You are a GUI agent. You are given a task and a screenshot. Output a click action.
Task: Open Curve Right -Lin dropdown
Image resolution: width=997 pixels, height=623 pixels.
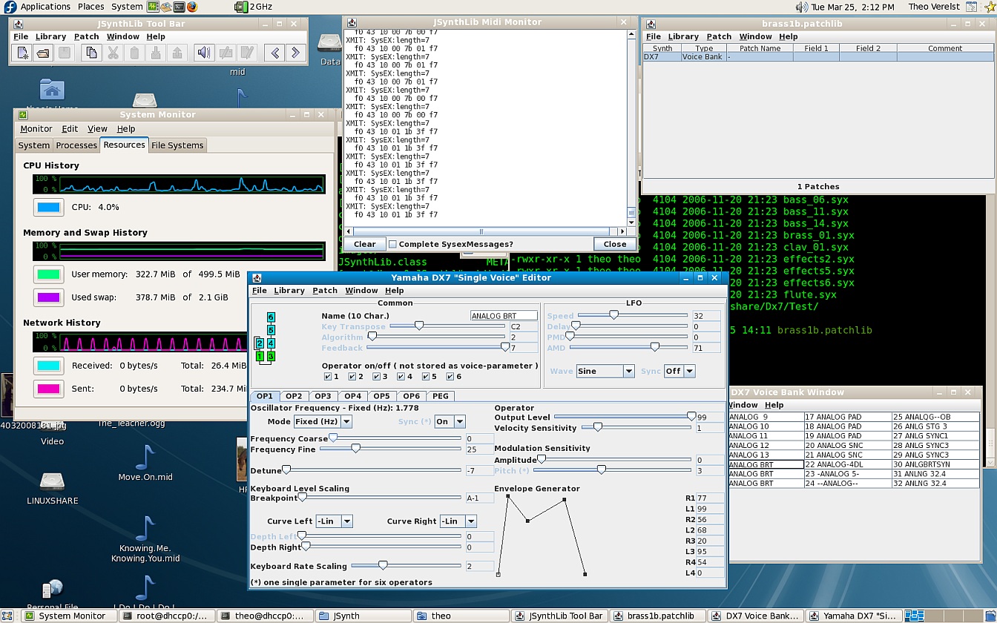(458, 521)
